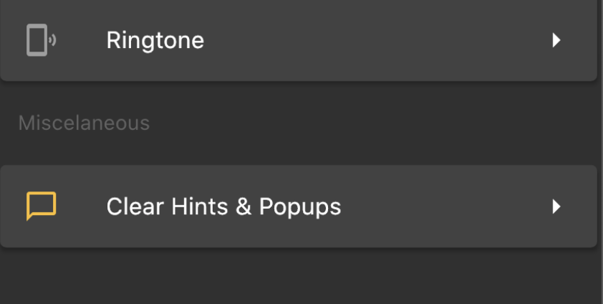The height and width of the screenshot is (304, 603).
Task: Tap the chat icon beside Clear Hints
Action: tap(41, 206)
